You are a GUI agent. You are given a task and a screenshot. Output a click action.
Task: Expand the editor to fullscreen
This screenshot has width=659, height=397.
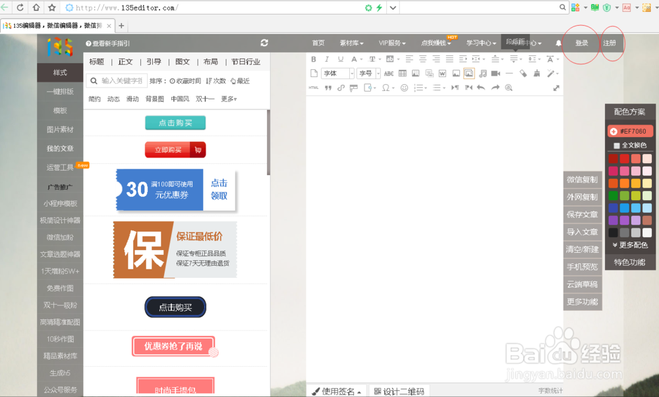(556, 88)
